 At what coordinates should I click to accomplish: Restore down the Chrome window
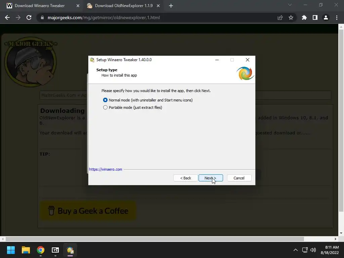tap(321, 5)
